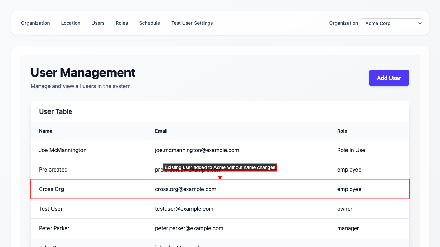Open Test User Settings tab

(x=192, y=23)
